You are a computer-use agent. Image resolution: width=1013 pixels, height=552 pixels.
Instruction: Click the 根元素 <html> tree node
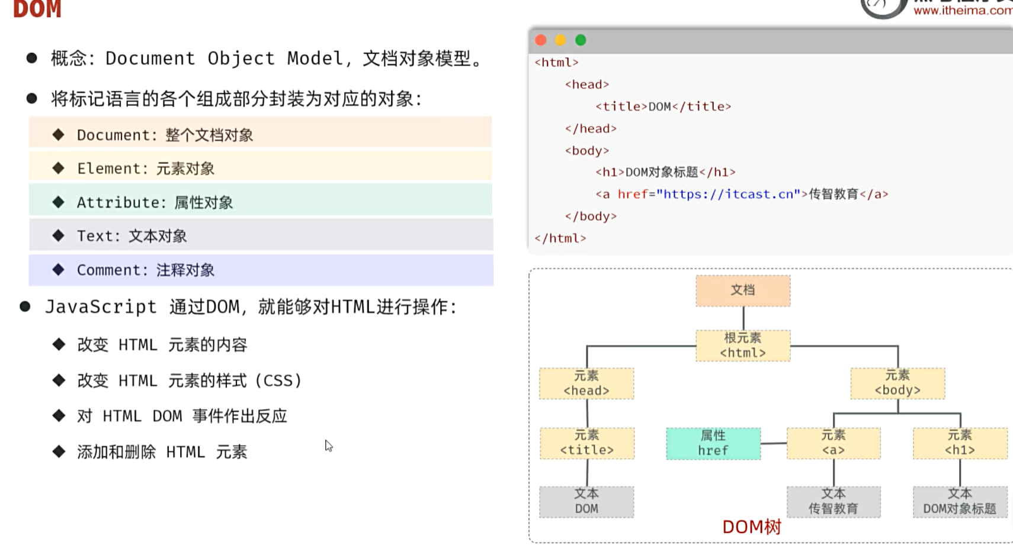click(743, 346)
